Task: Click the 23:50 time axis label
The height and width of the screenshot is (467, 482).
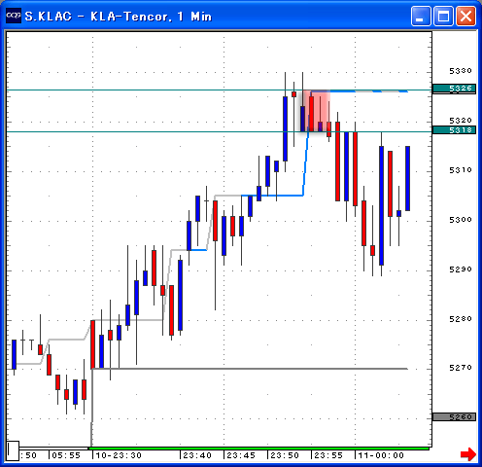Action: tap(285, 455)
